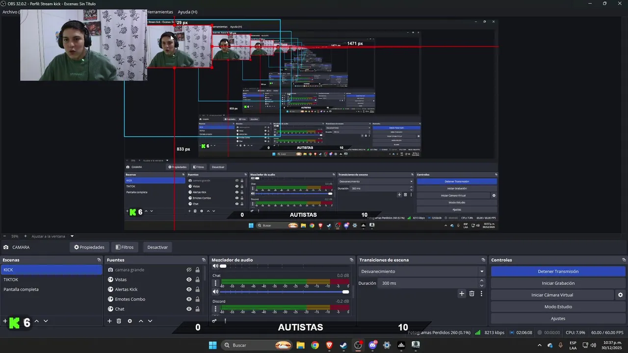
Task: Click the Desactivar button
Action: 157,247
